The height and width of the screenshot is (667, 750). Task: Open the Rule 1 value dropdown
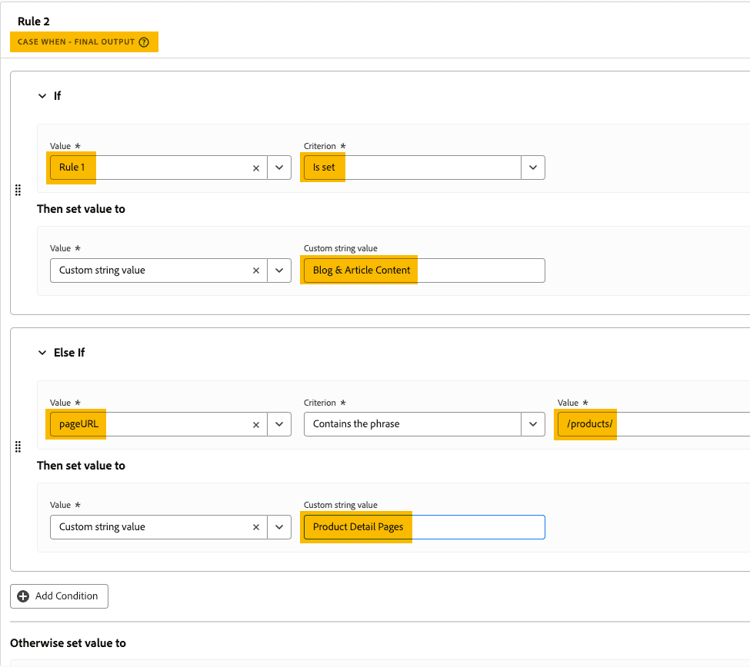[x=279, y=168]
